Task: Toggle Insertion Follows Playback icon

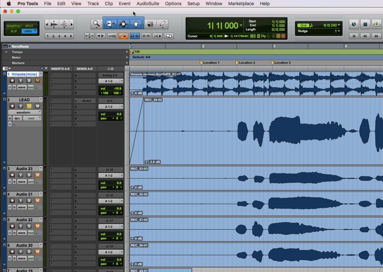Action: point(157,36)
